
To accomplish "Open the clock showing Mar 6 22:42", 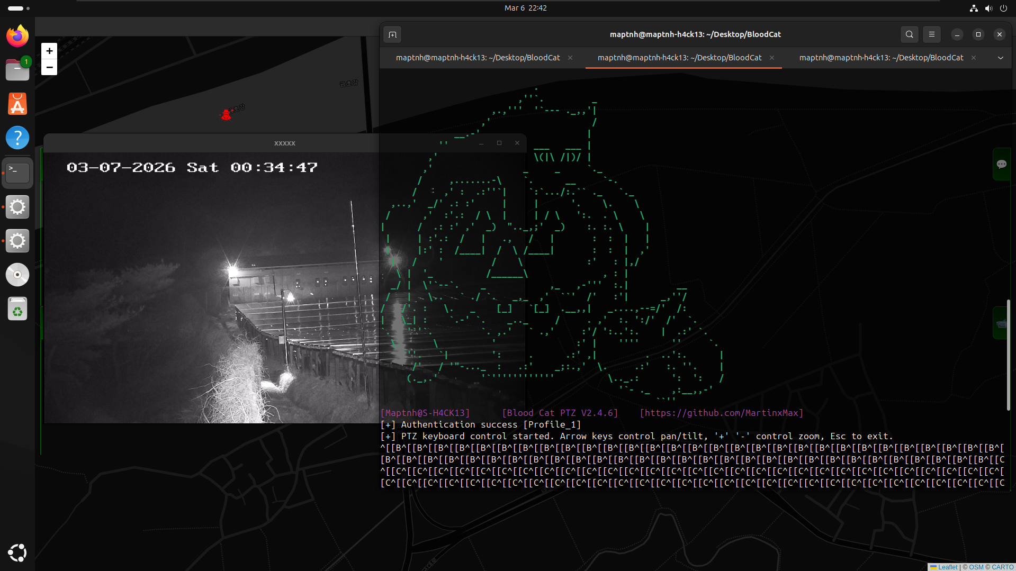I will (526, 8).
